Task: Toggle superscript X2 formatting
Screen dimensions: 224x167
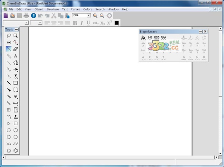Action: [109, 23]
